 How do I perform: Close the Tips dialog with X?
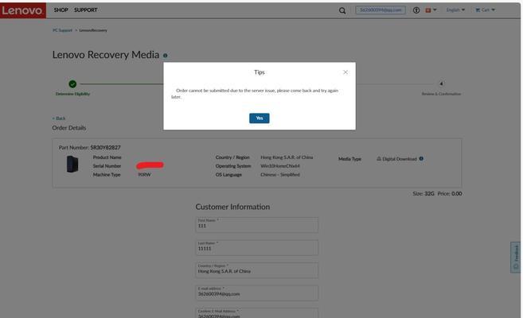pyautogui.click(x=345, y=72)
